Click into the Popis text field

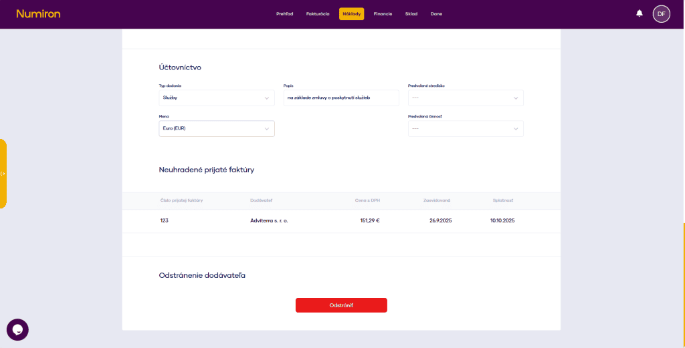(340, 98)
